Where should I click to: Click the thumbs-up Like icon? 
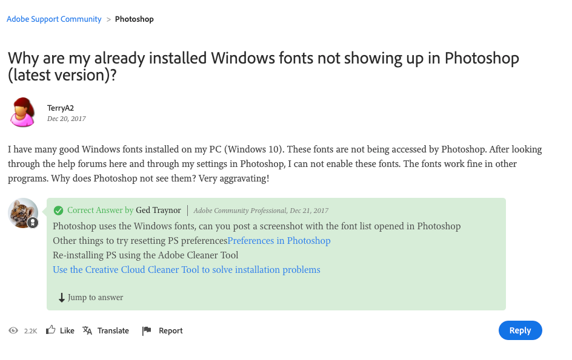point(52,330)
